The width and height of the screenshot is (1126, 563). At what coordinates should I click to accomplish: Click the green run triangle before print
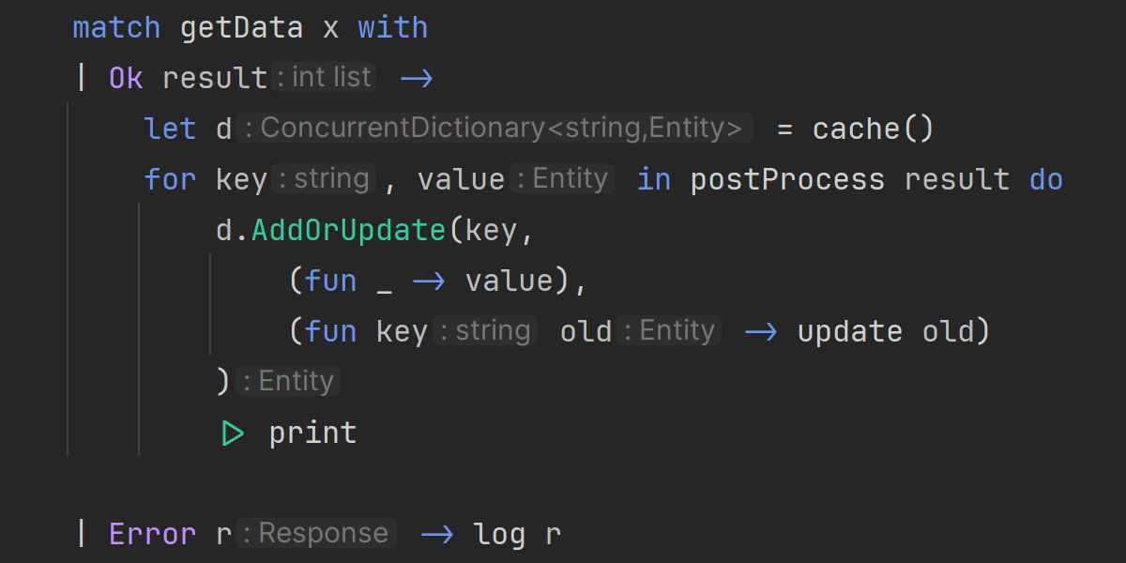pos(232,433)
